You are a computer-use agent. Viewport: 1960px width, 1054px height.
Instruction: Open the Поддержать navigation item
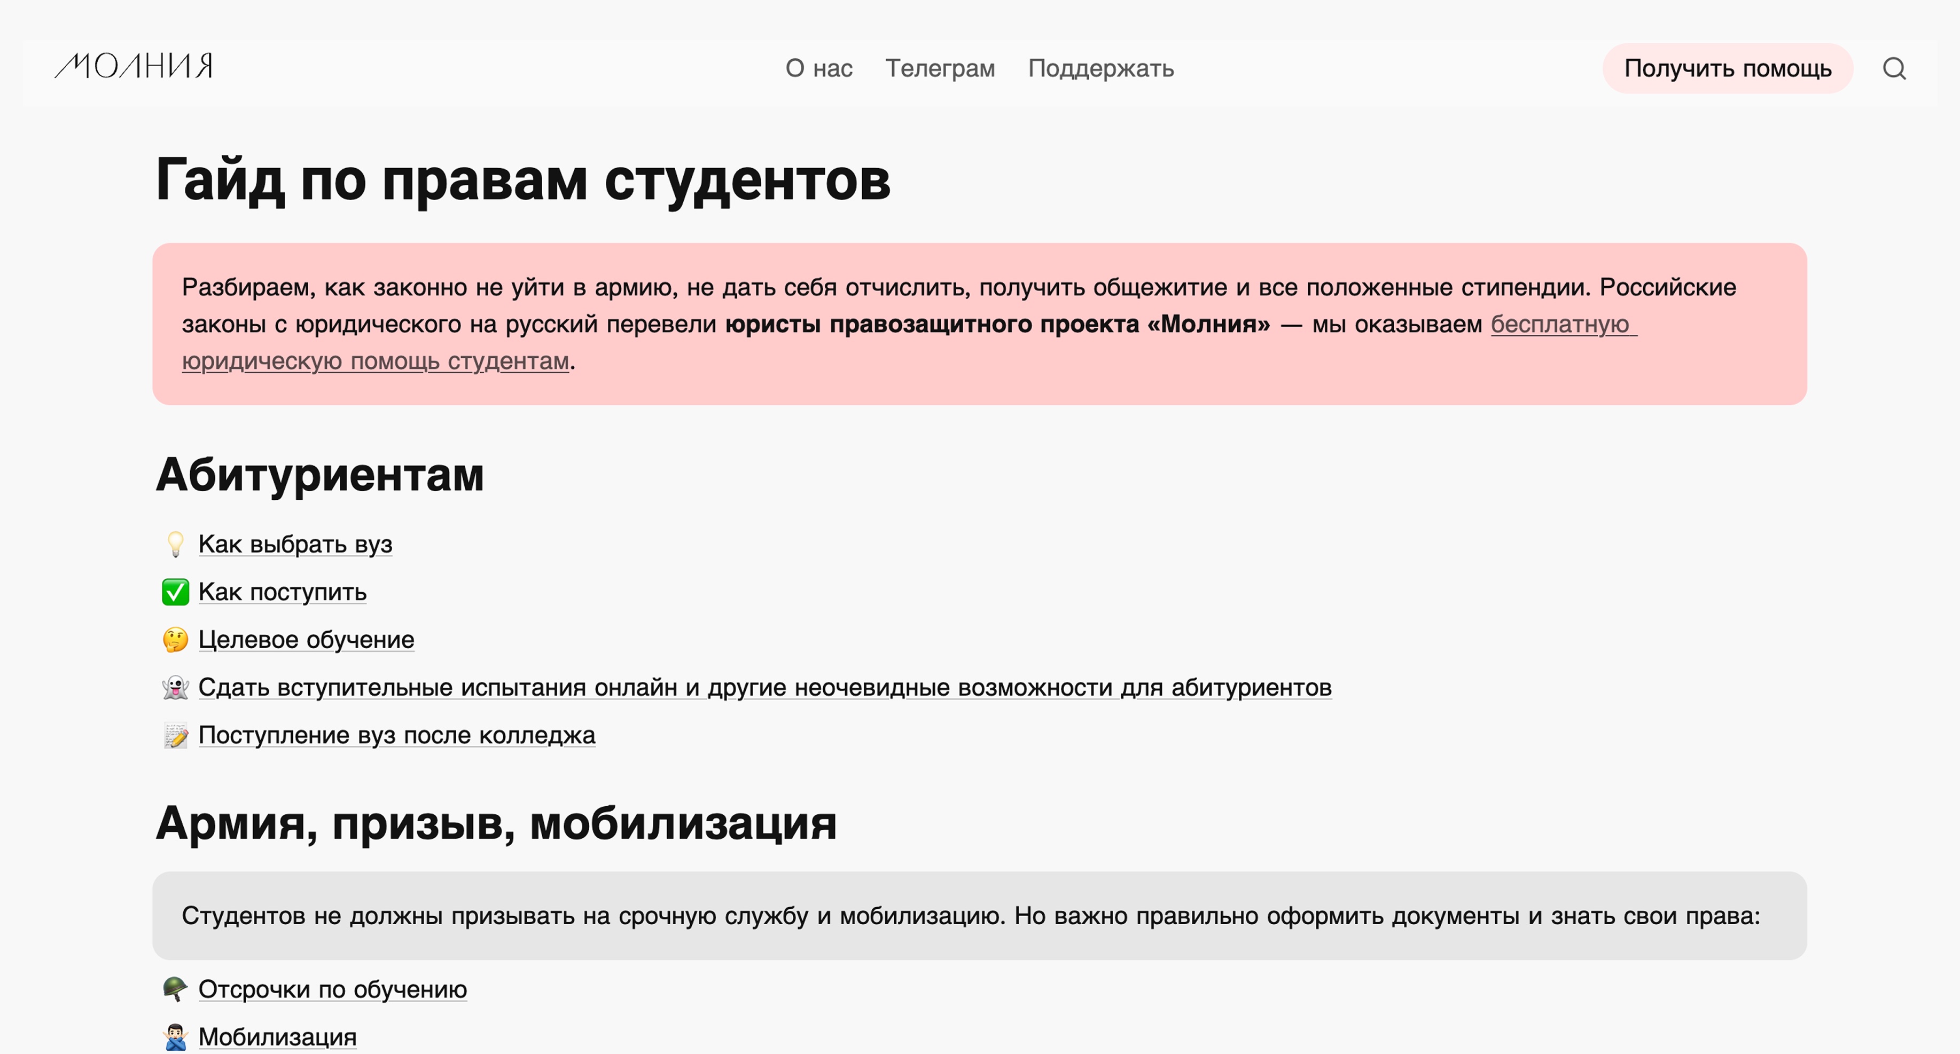1101,68
